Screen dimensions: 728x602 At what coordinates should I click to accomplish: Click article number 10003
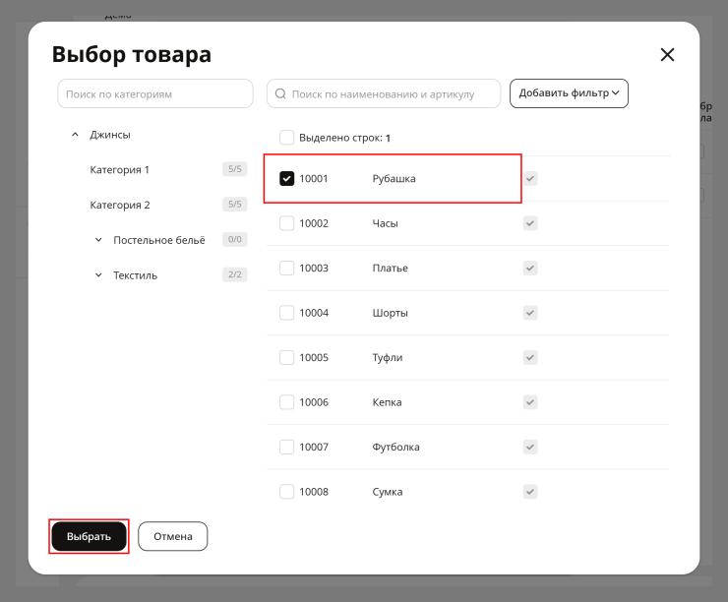point(314,268)
